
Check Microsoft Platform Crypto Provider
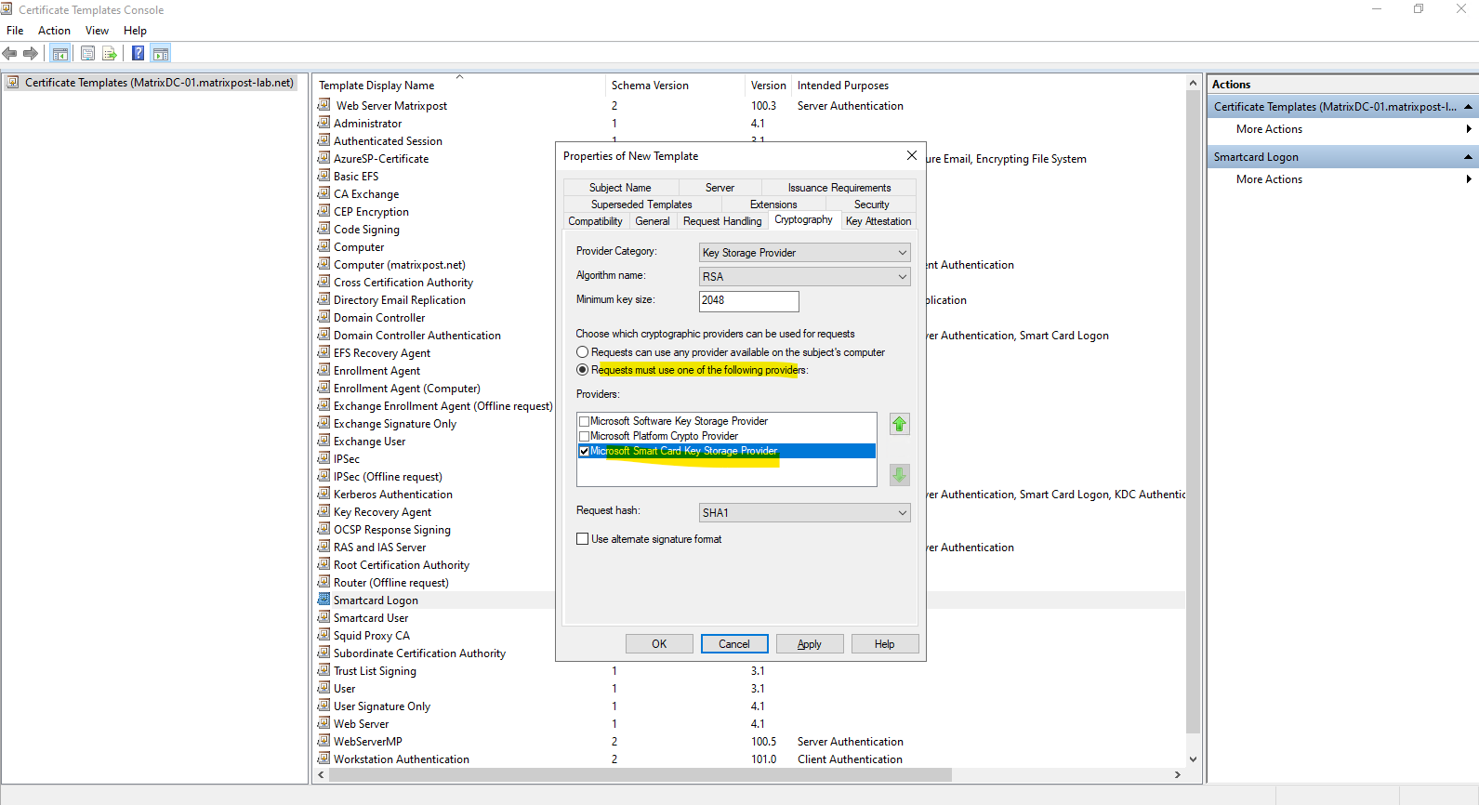click(x=585, y=436)
